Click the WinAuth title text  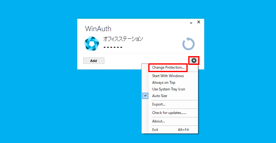tap(98, 29)
